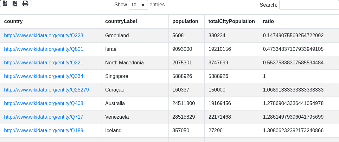Screen dimensions: 339x142
Task: Sort by the countryLabel column header
Action: click(121, 21)
